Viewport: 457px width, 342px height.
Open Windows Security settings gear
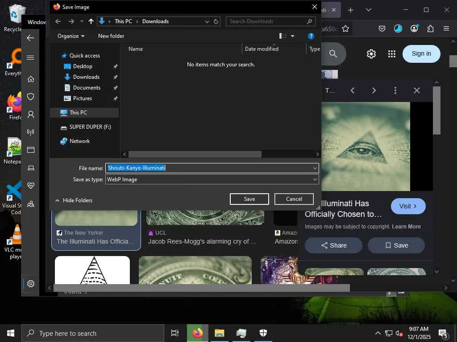[31, 284]
